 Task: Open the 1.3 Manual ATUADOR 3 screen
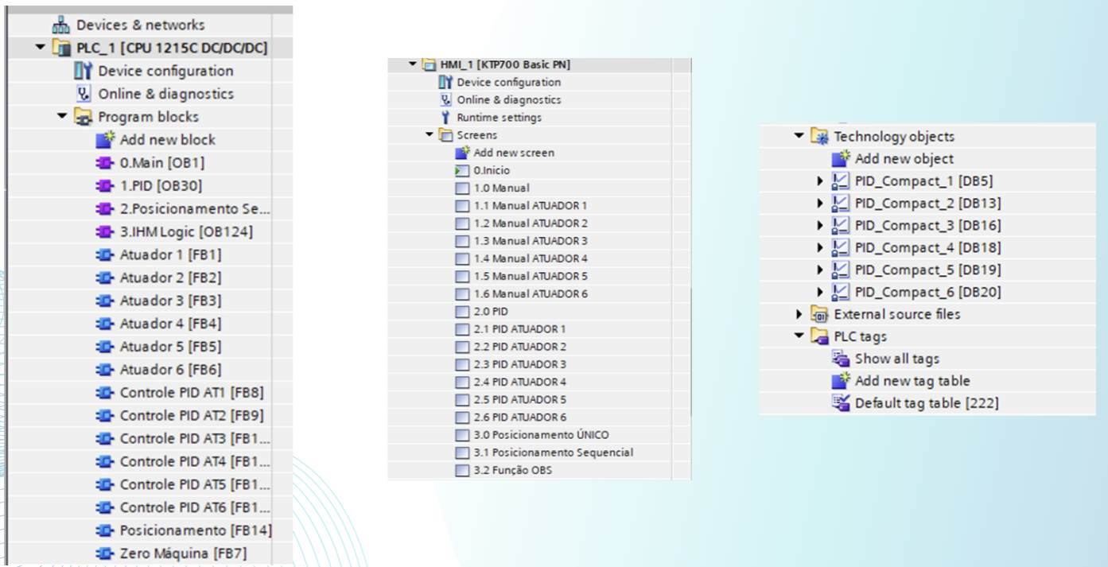(x=531, y=241)
